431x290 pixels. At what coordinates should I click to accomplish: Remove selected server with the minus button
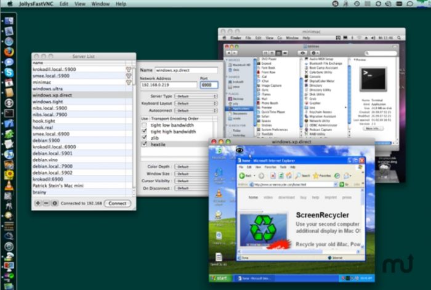(46, 203)
